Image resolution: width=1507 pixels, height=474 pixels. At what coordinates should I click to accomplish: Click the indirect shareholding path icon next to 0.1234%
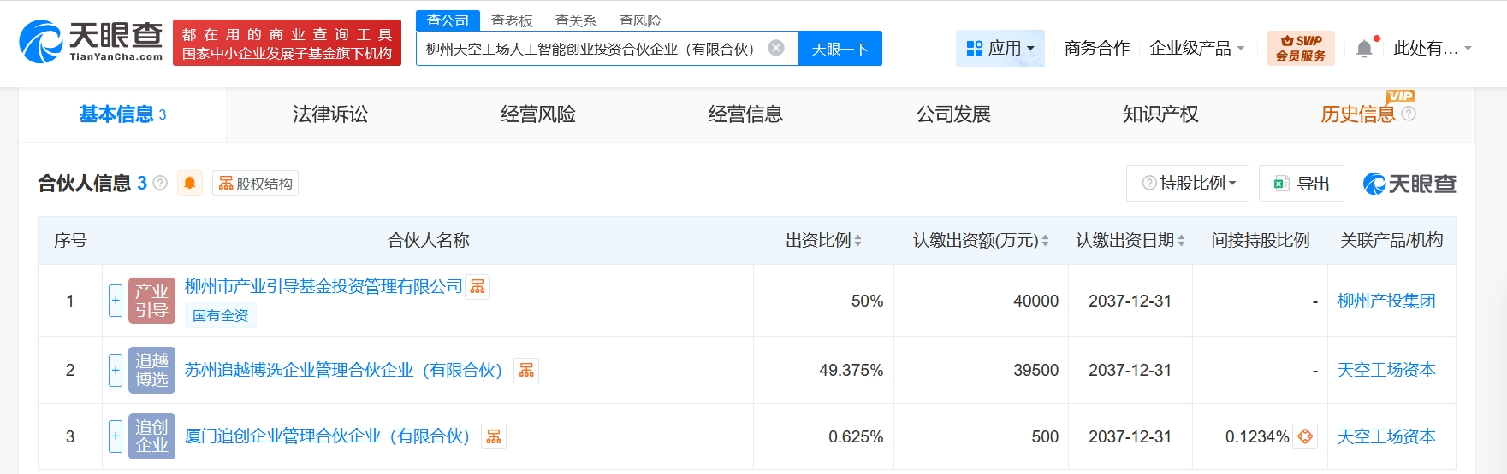tap(1305, 436)
